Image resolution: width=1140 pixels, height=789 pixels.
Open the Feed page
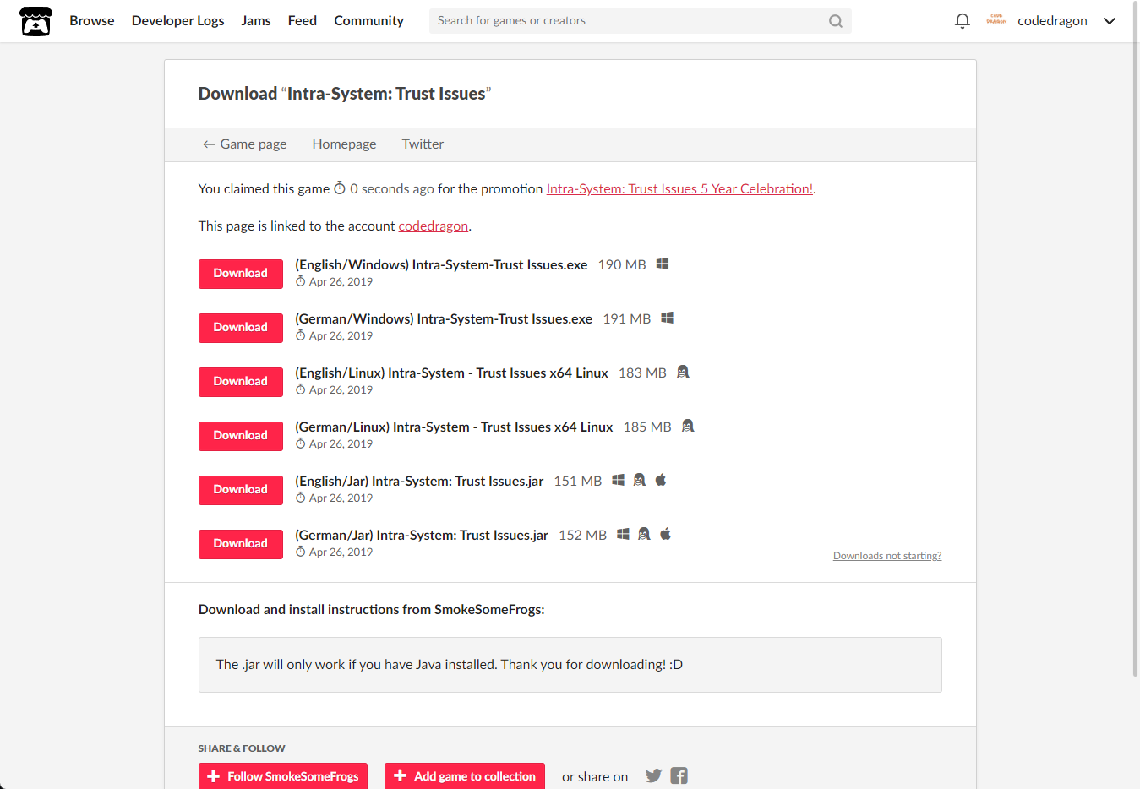(x=303, y=21)
